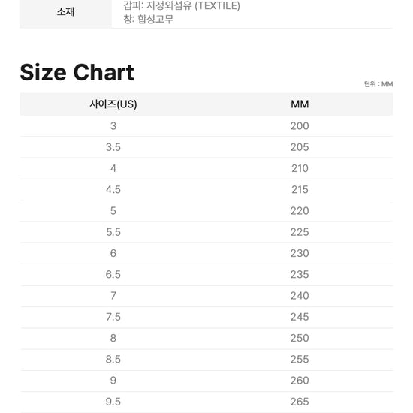Image resolution: width=413 pixels, height=413 pixels.
Task: Select US size 3 cell
Action: click(x=113, y=126)
